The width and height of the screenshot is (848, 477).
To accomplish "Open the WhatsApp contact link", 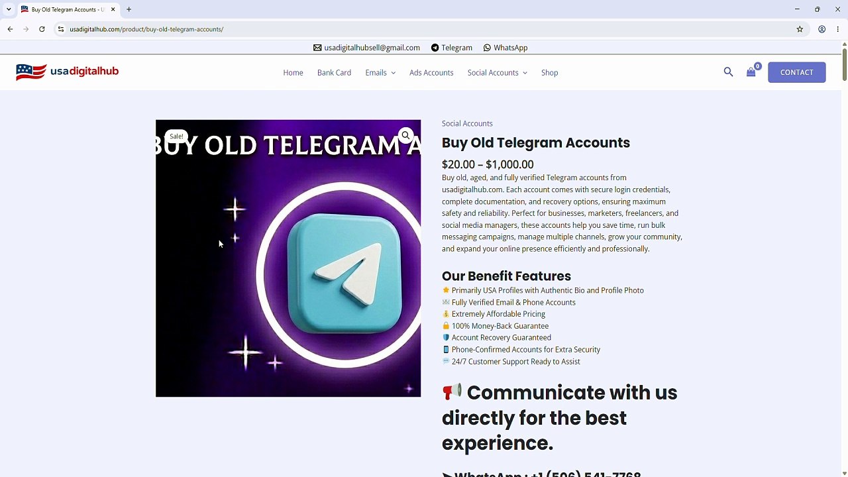I will 510,48.
